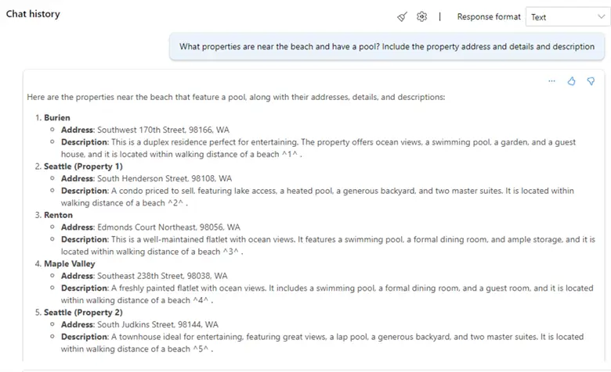The height and width of the screenshot is (372, 611).
Task: Clear the chat history with broom icon
Action: (x=402, y=16)
